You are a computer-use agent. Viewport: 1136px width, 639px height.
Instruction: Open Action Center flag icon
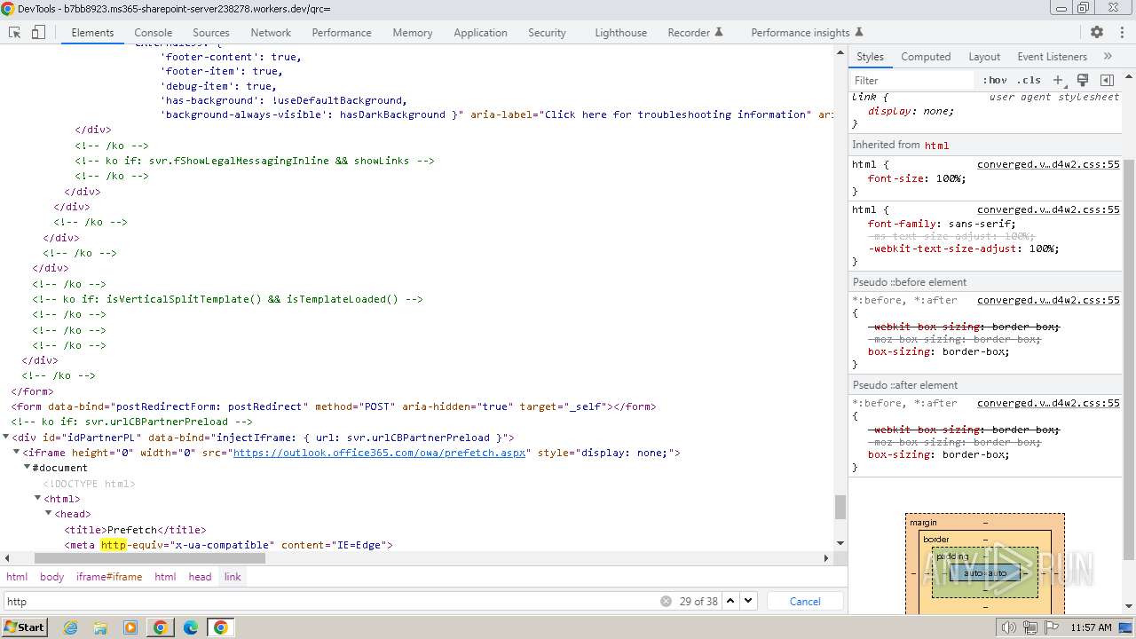(x=1050, y=627)
